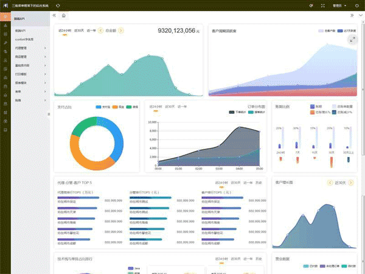Click the home tab icon
This screenshot has width=365, height=274.
pos(64,15)
